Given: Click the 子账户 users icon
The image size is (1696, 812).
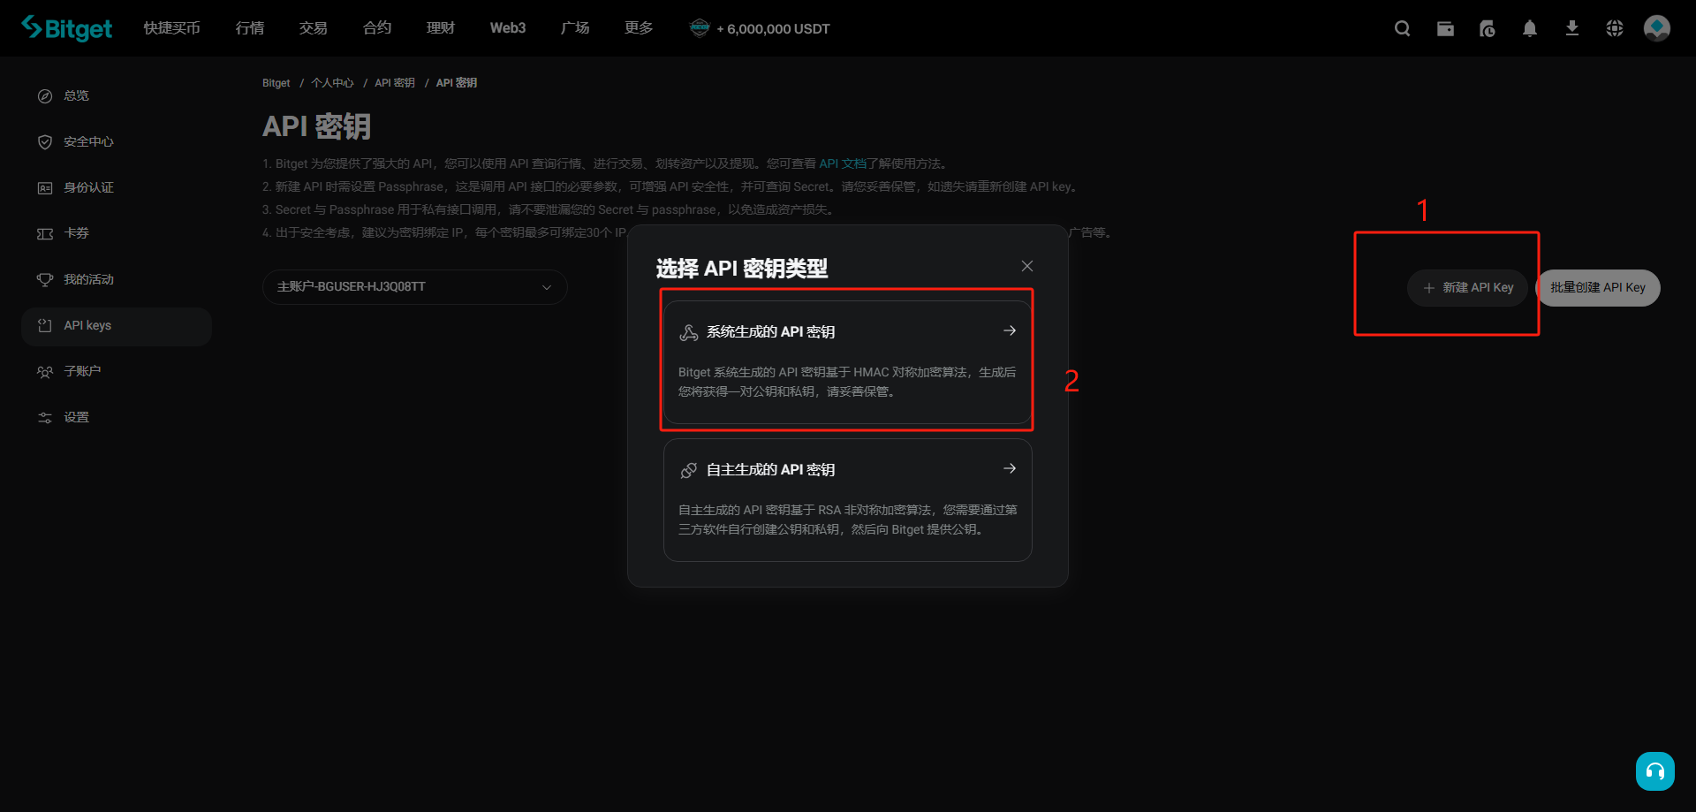Looking at the screenshot, I should pos(45,371).
